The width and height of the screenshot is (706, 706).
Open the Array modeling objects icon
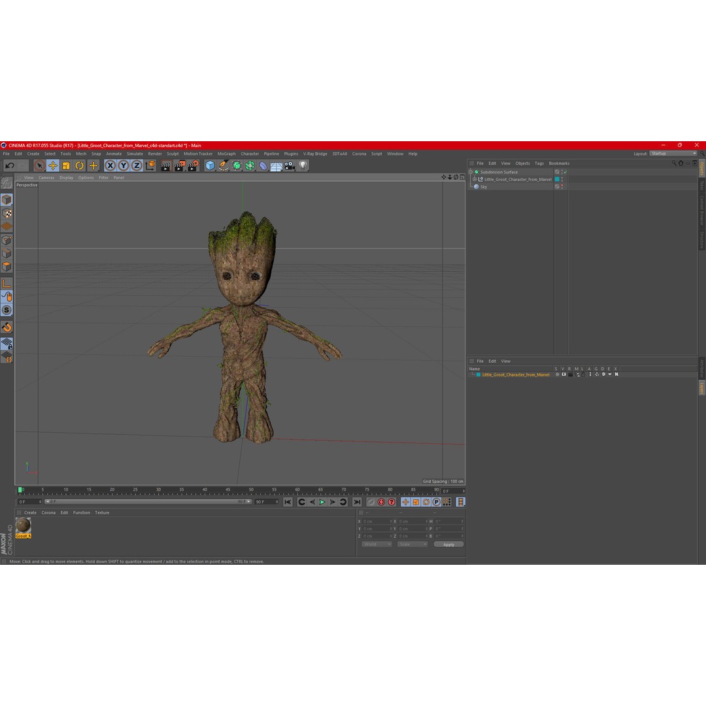pos(250,165)
